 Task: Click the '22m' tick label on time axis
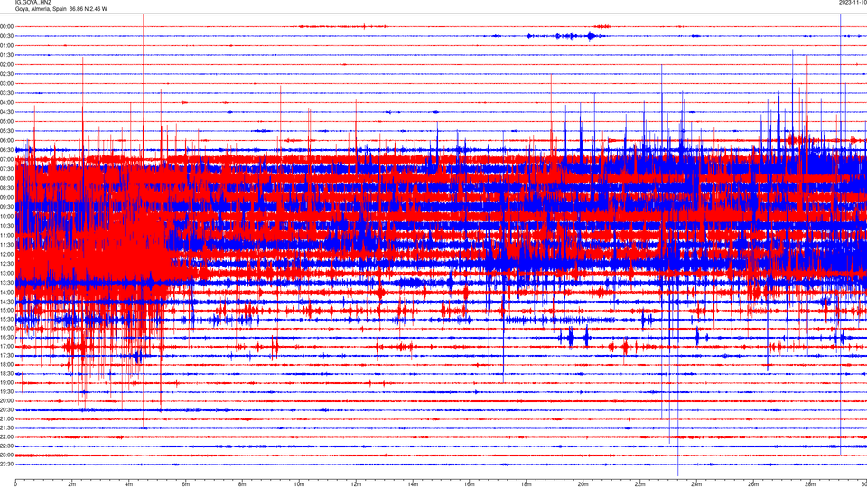pyautogui.click(x=639, y=484)
